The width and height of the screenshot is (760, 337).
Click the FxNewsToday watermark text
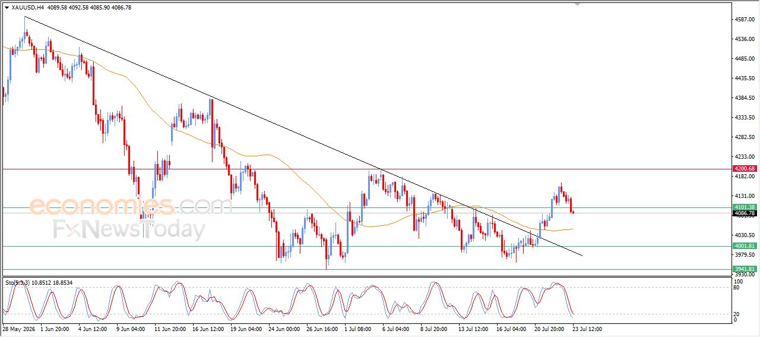pos(129,229)
